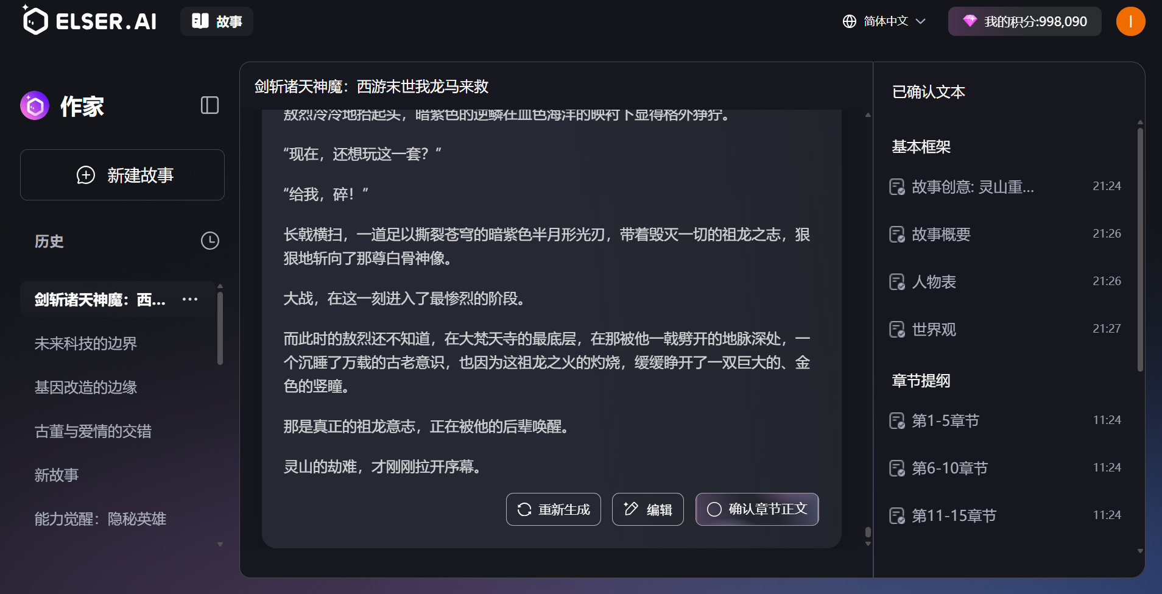This screenshot has height=594, width=1162.
Task: Toggle the 确认章节正文 radio circle
Action: click(x=714, y=509)
